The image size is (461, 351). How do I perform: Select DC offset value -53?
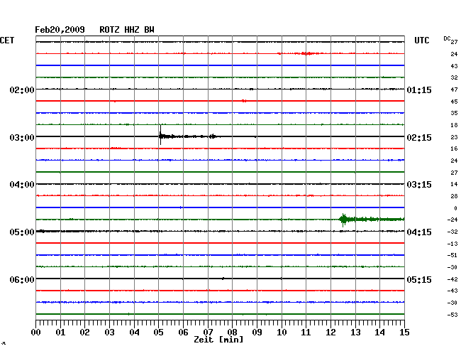[x=452, y=315]
